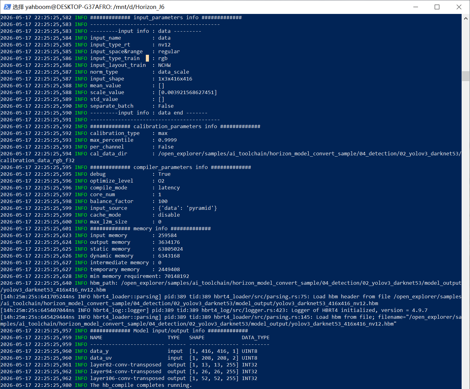Click the '[1, 416, 416, 1]' shape
The height and width of the screenshot is (389, 470).
click(214, 351)
